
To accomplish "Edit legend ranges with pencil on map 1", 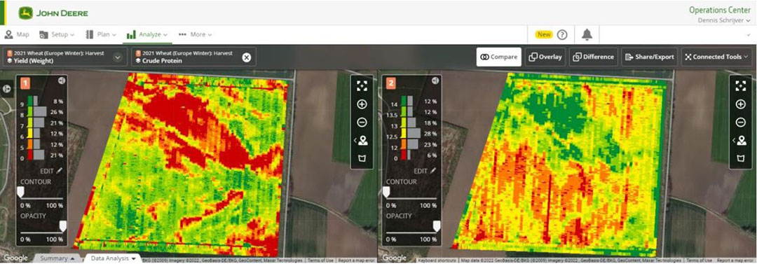I will click(50, 170).
